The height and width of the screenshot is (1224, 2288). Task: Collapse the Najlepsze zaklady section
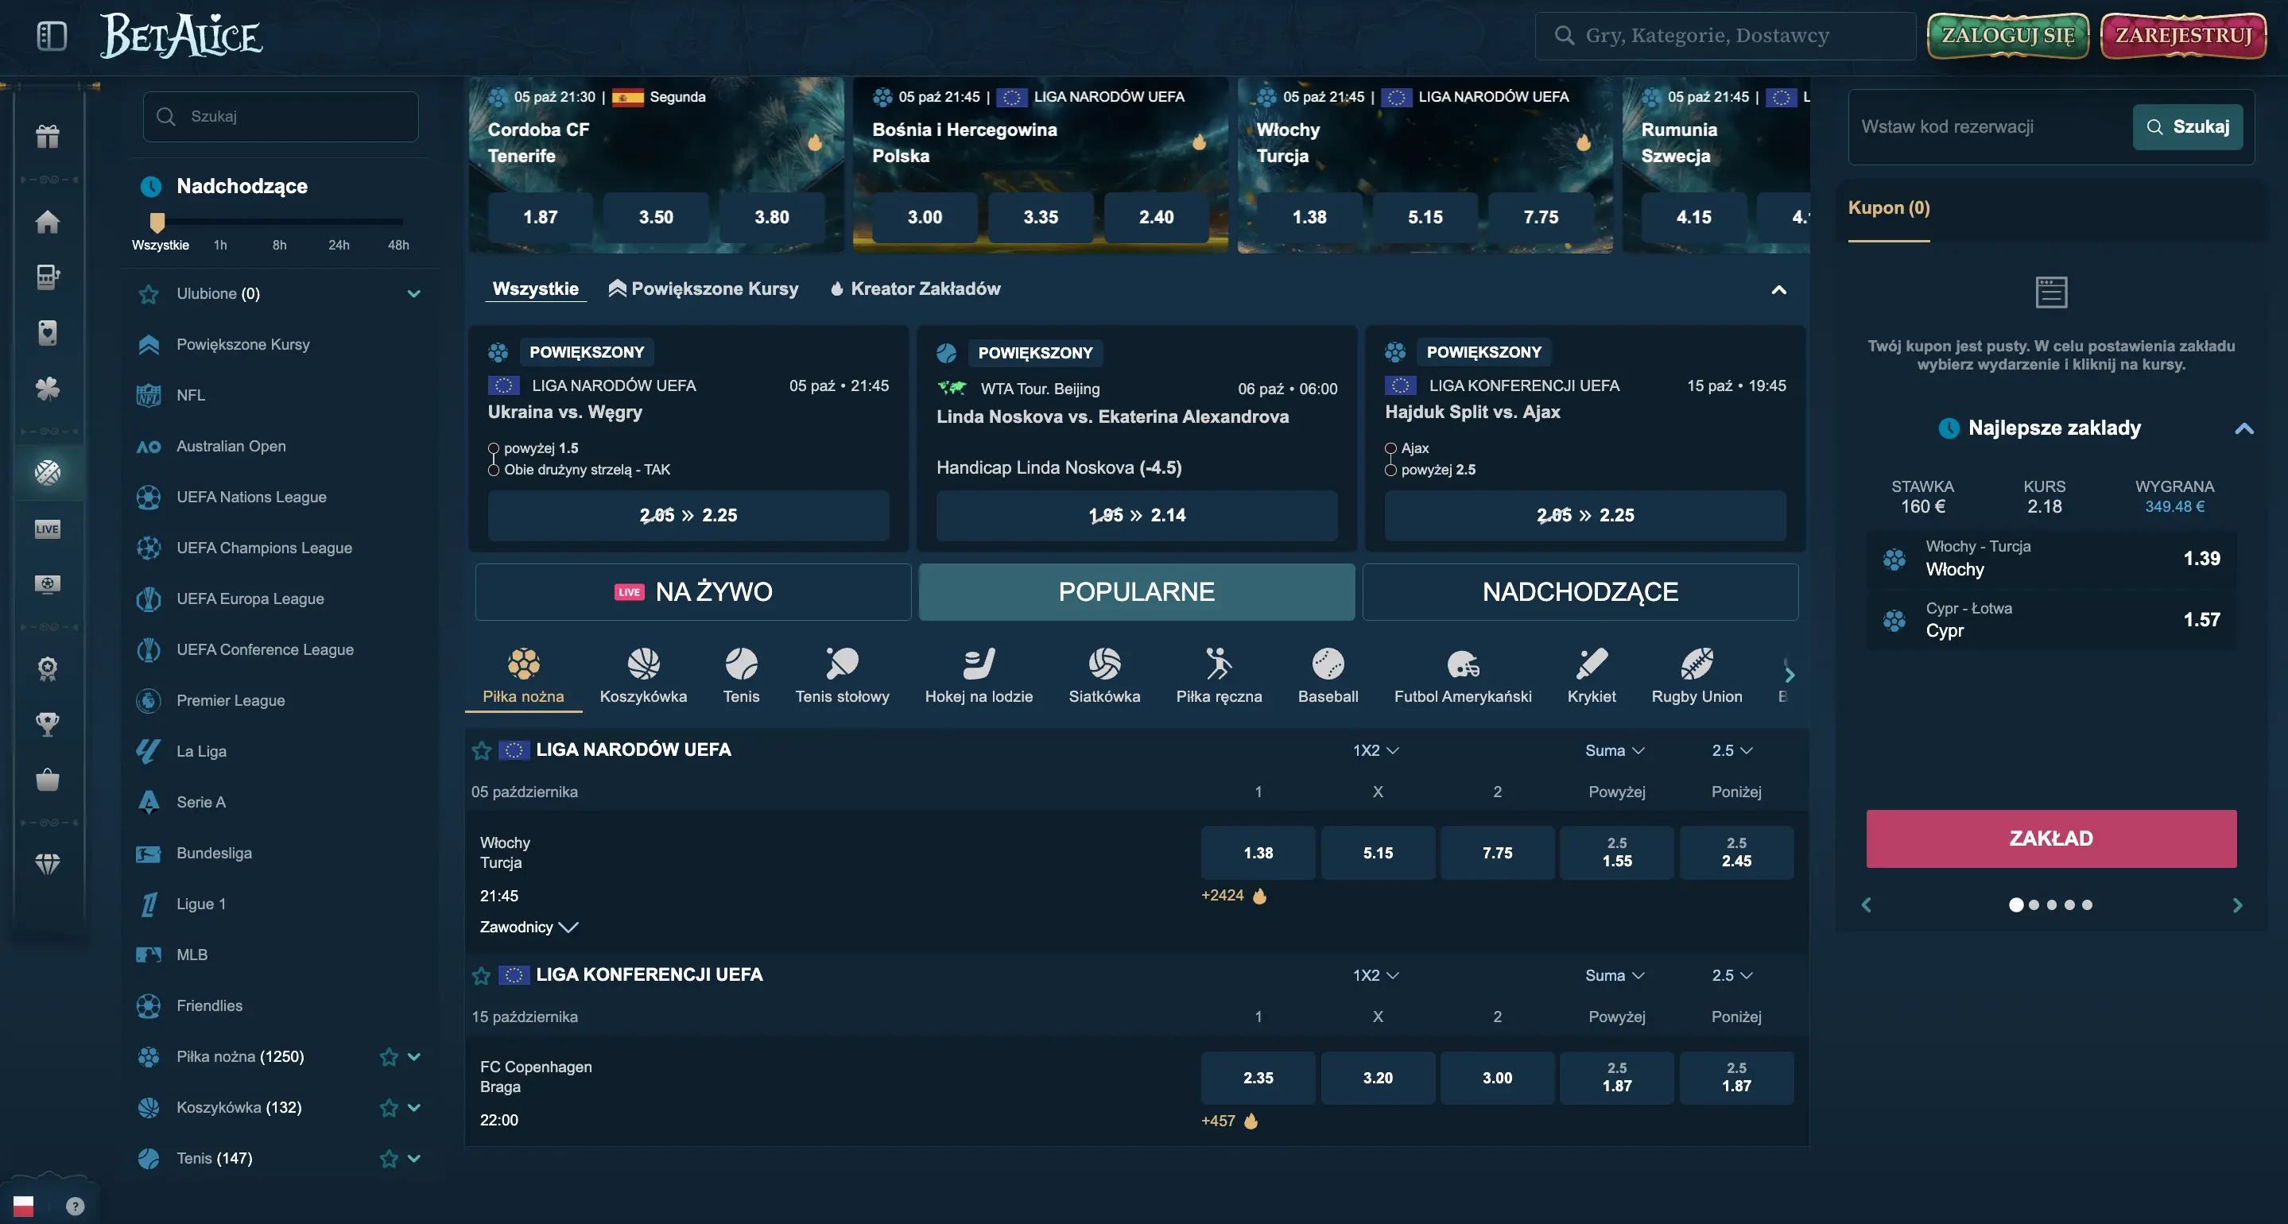[x=2243, y=428]
